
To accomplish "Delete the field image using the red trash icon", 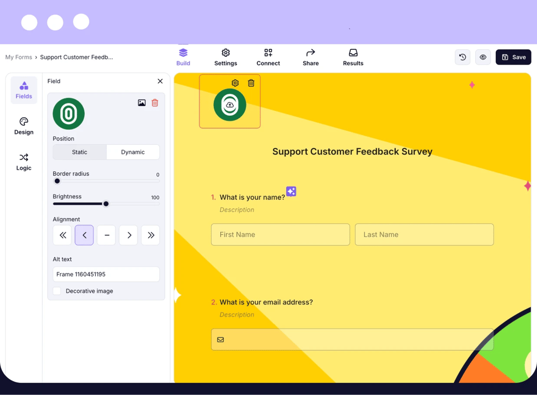I will [x=155, y=102].
